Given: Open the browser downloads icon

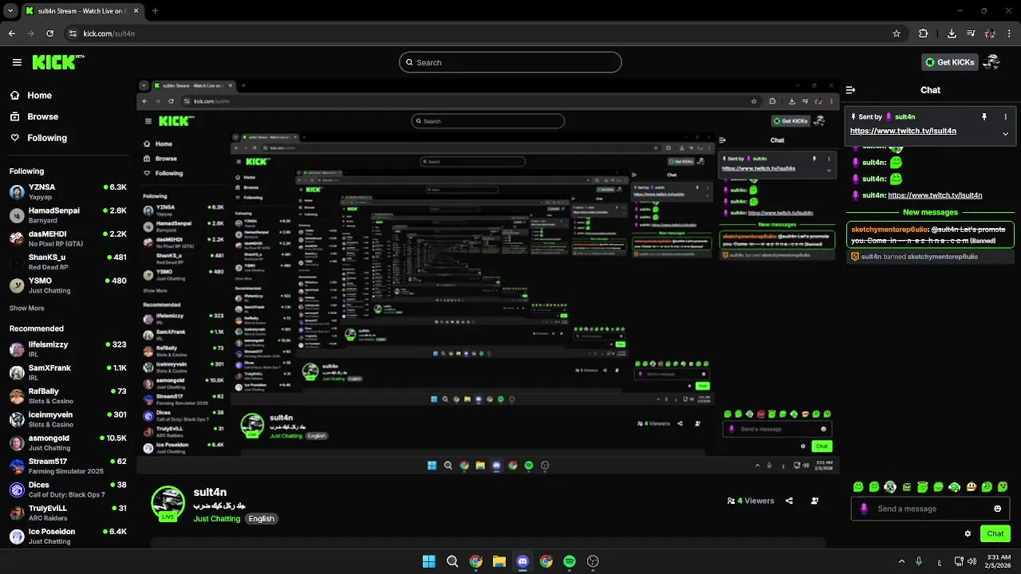Looking at the screenshot, I should tap(952, 33).
